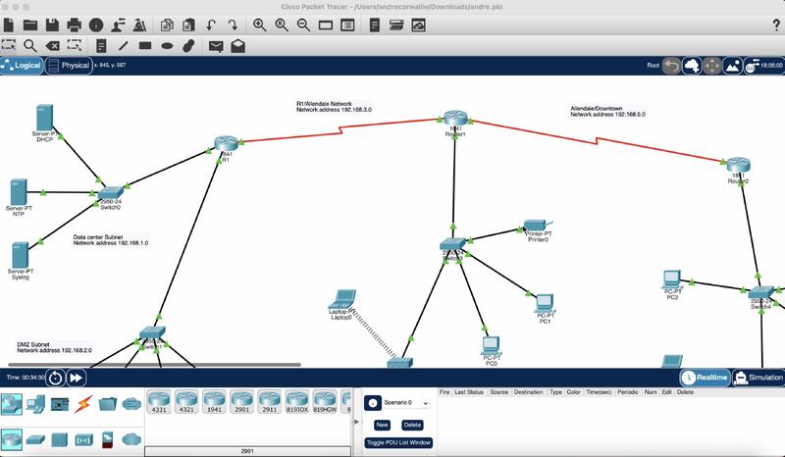The image size is (785, 457).
Task: Click the New scenario button
Action: [382, 425]
